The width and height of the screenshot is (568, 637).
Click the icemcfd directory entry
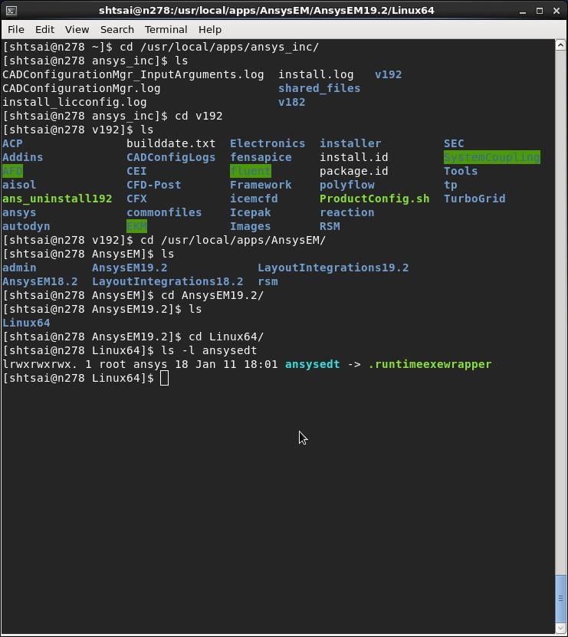pos(254,199)
